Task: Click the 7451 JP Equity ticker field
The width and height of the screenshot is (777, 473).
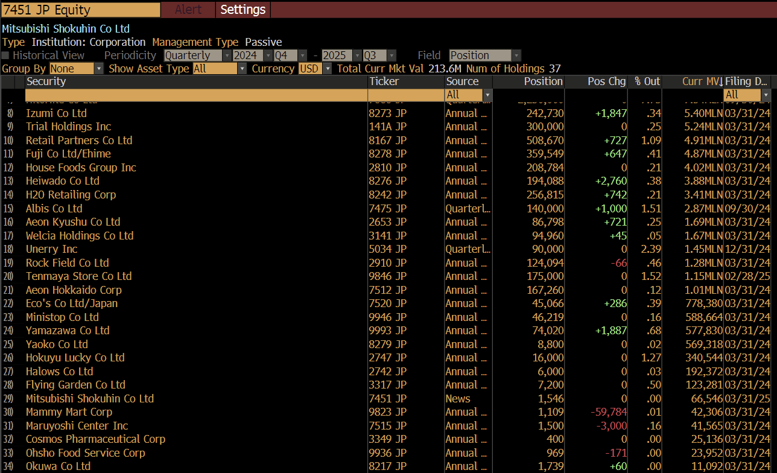Action: coord(81,10)
